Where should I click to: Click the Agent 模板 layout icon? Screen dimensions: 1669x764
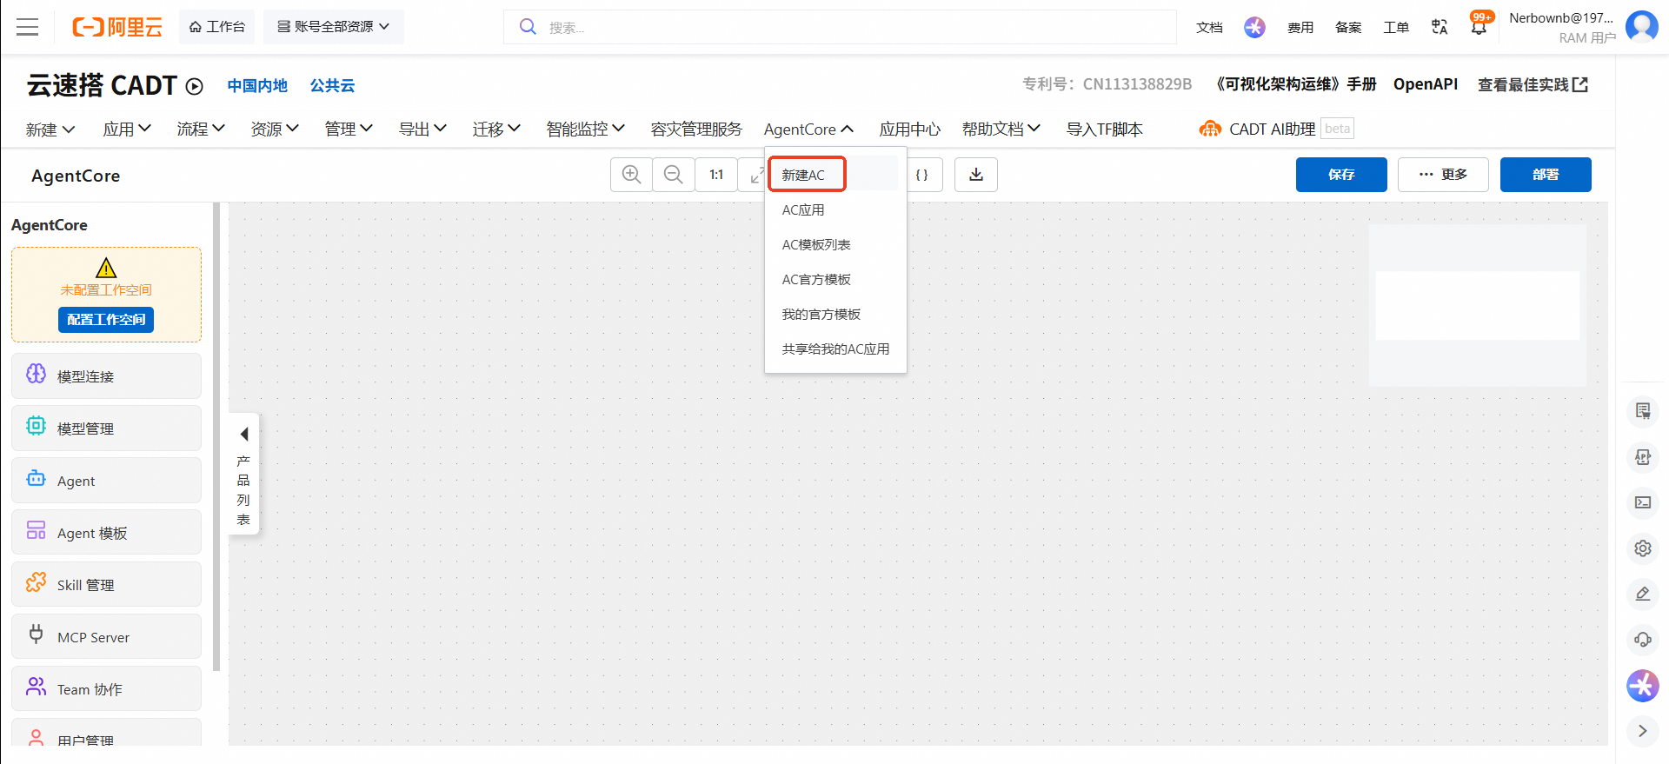point(36,530)
